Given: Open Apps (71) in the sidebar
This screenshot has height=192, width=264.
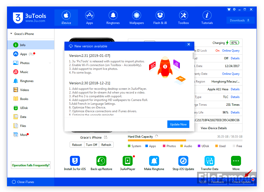Looking at the screenshot, I should coord(31,54).
